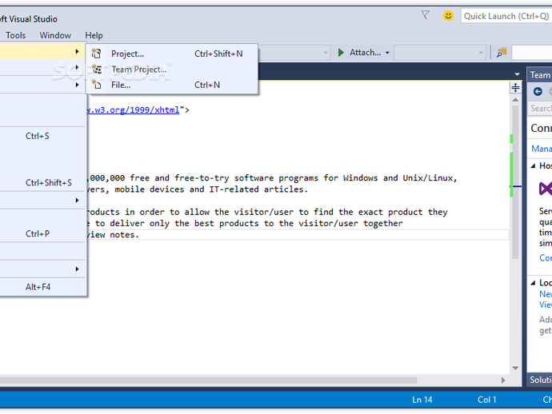Select Project... from New submenu
This screenshot has height=414, width=552.
coord(172,54)
